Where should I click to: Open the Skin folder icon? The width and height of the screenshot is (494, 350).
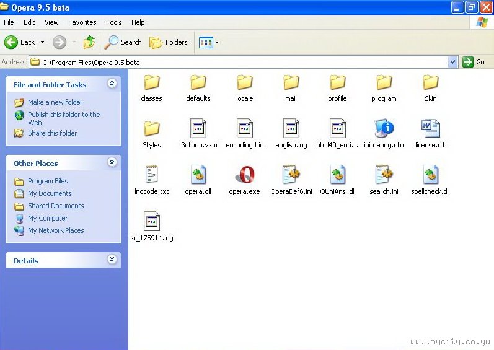click(x=431, y=82)
